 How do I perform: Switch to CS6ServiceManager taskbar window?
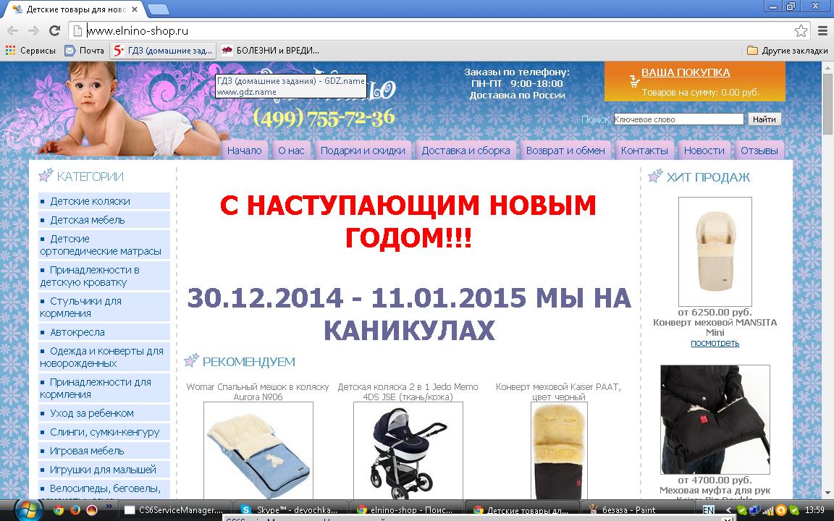(175, 510)
